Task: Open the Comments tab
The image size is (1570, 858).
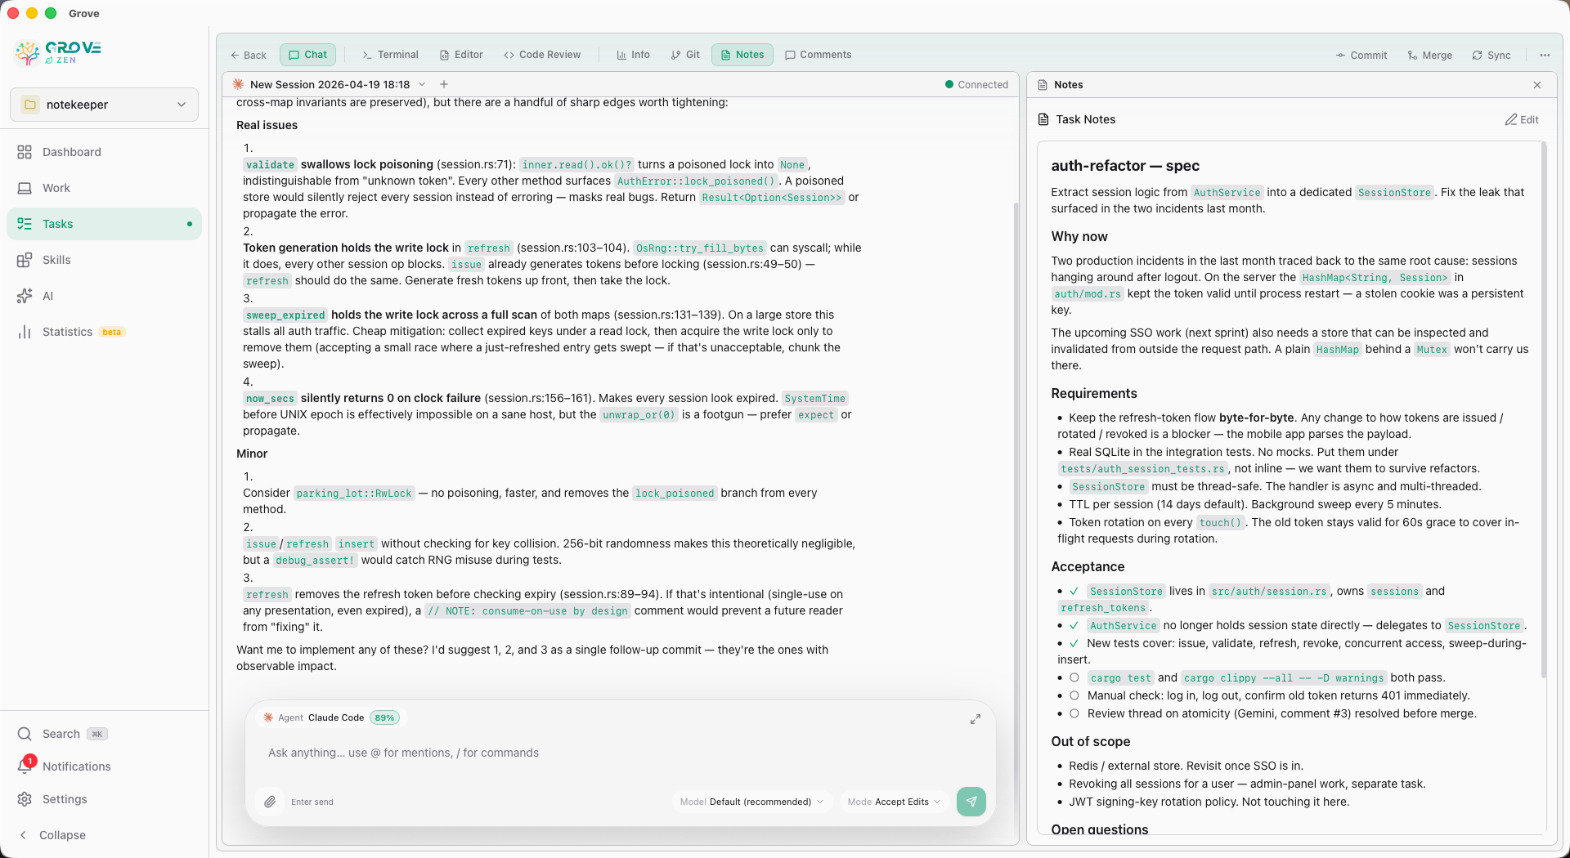Action: click(x=819, y=55)
